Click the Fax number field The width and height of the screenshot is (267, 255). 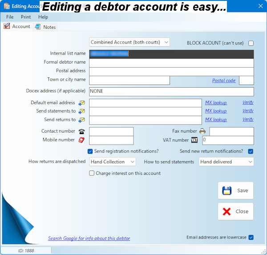point(231,131)
